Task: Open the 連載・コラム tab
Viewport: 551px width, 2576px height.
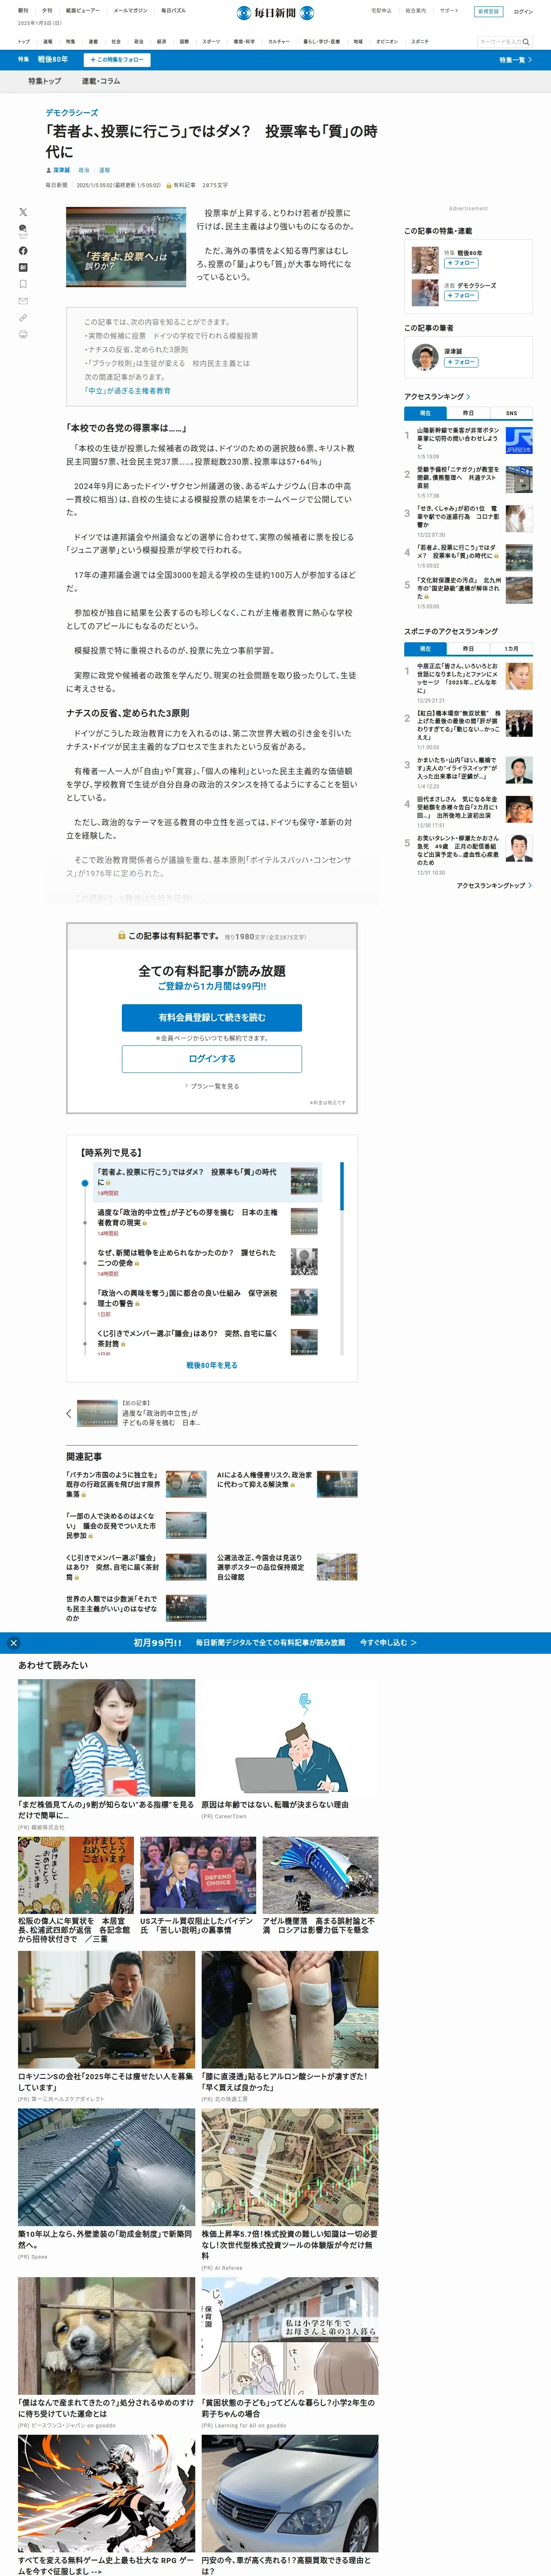Action: pos(101,81)
